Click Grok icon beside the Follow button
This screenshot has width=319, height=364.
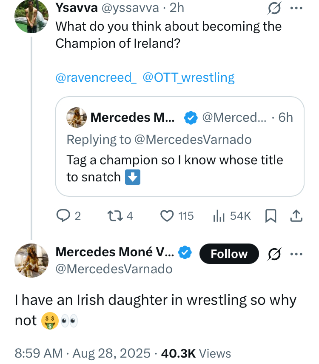274,254
